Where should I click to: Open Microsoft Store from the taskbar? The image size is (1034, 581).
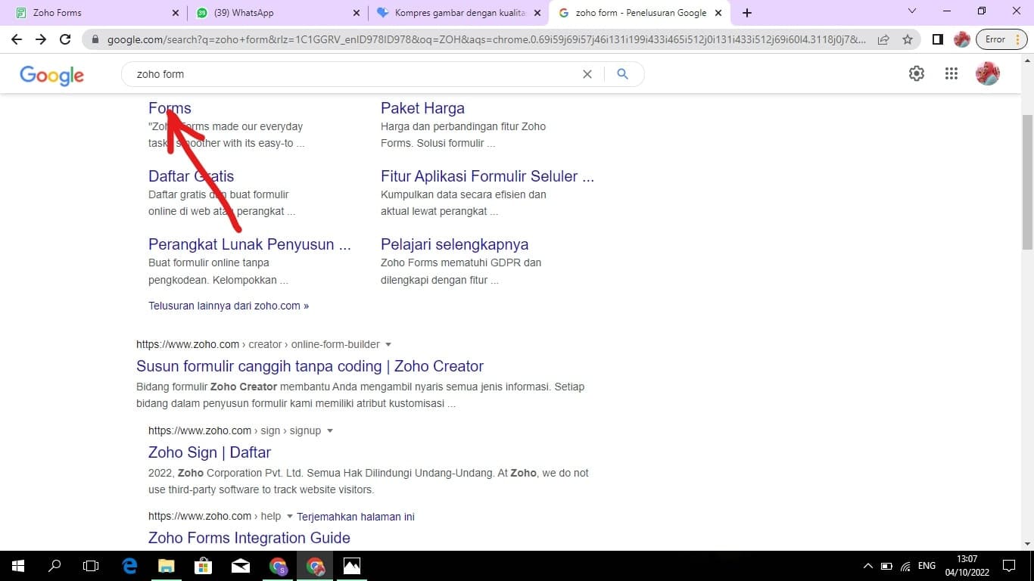click(x=204, y=566)
